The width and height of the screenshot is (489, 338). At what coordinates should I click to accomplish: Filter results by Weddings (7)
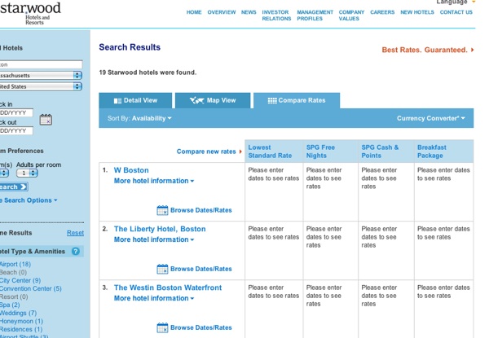click(18, 313)
